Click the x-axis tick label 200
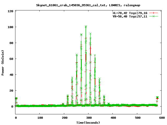Viewport: 167px width, 125px height. point(64,118)
